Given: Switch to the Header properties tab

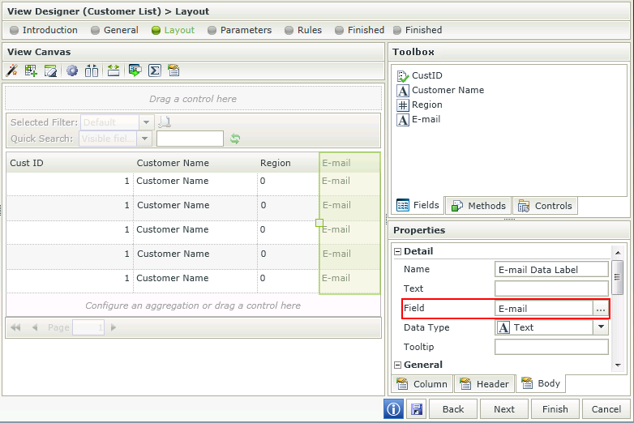Looking at the screenshot, I should [x=485, y=384].
